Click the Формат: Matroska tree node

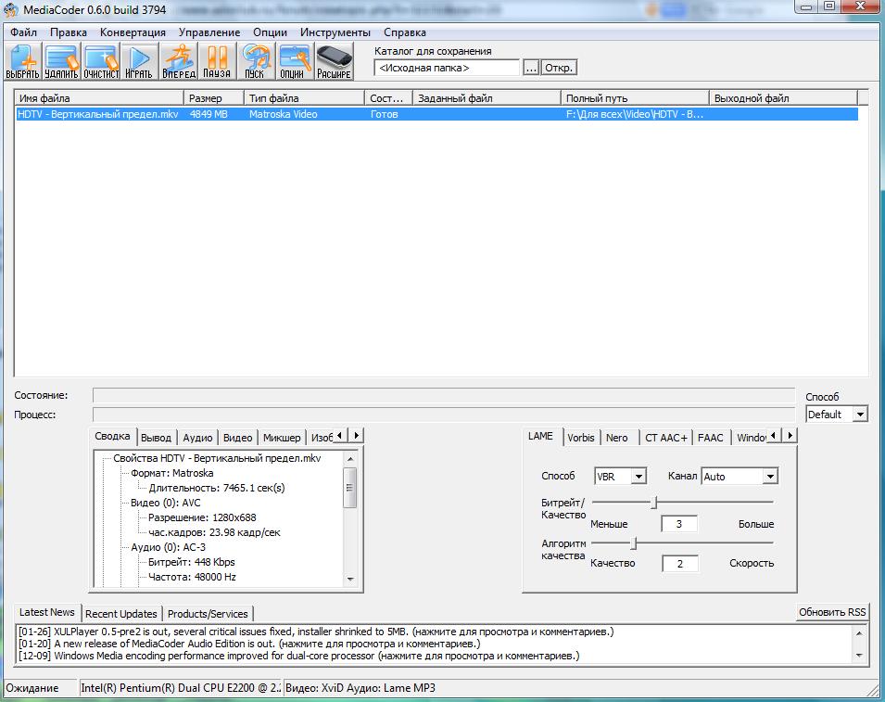click(171, 473)
